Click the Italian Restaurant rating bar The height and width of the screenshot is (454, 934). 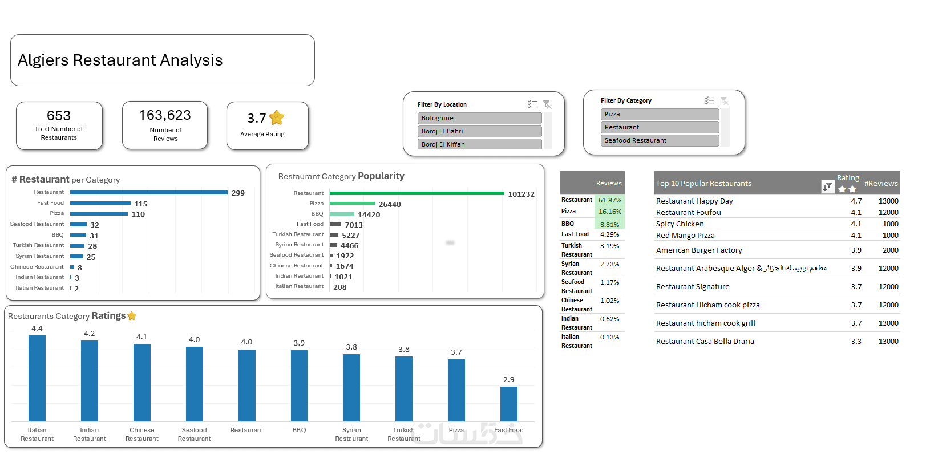click(x=37, y=378)
